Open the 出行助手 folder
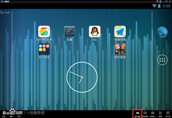Screen dimensions: 172x118 coord(44,49)
